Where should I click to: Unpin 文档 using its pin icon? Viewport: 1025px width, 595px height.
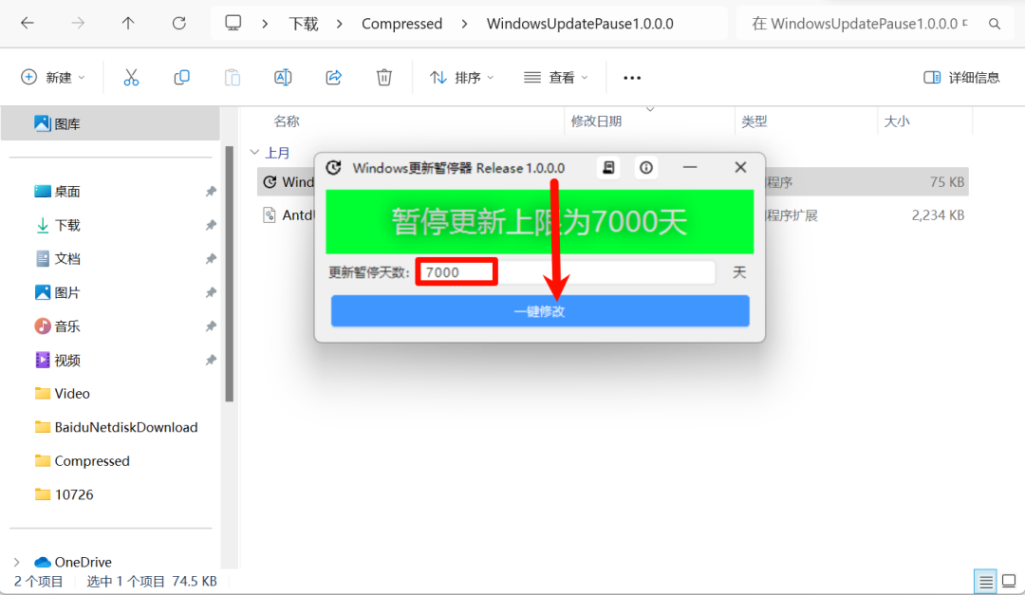pos(211,259)
